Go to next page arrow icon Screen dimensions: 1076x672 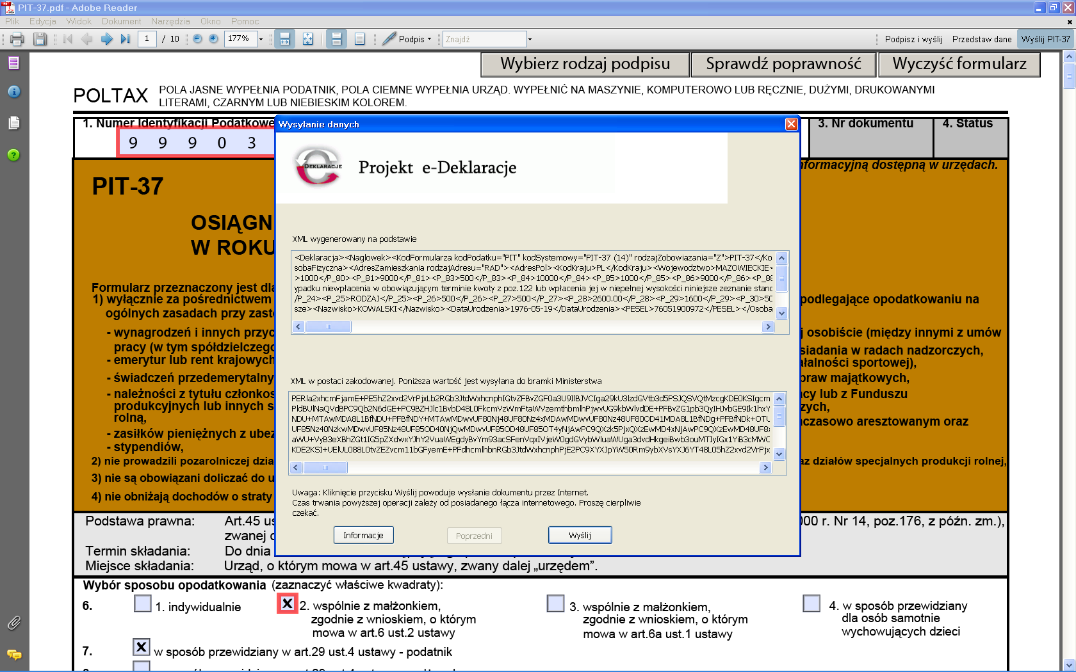point(106,39)
